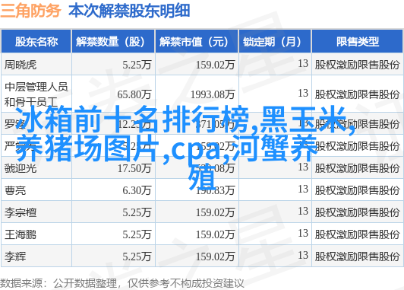Select the 周晓虎 shareholder name cell
404x290 pixels.
click(x=21, y=65)
